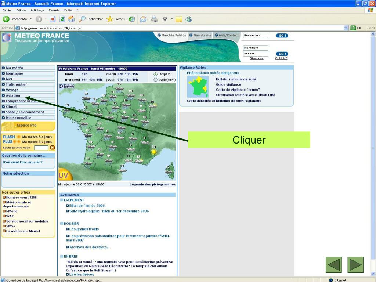Click the yellow note discussion icon
The height and width of the screenshot is (282, 376).
coord(179,19)
